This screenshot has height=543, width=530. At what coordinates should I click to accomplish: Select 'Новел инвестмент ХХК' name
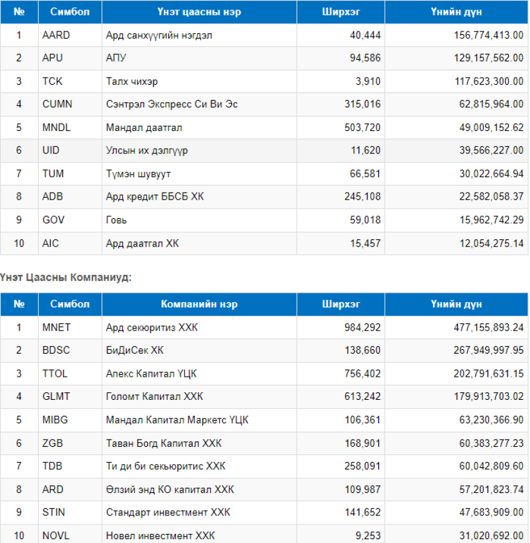click(160, 536)
